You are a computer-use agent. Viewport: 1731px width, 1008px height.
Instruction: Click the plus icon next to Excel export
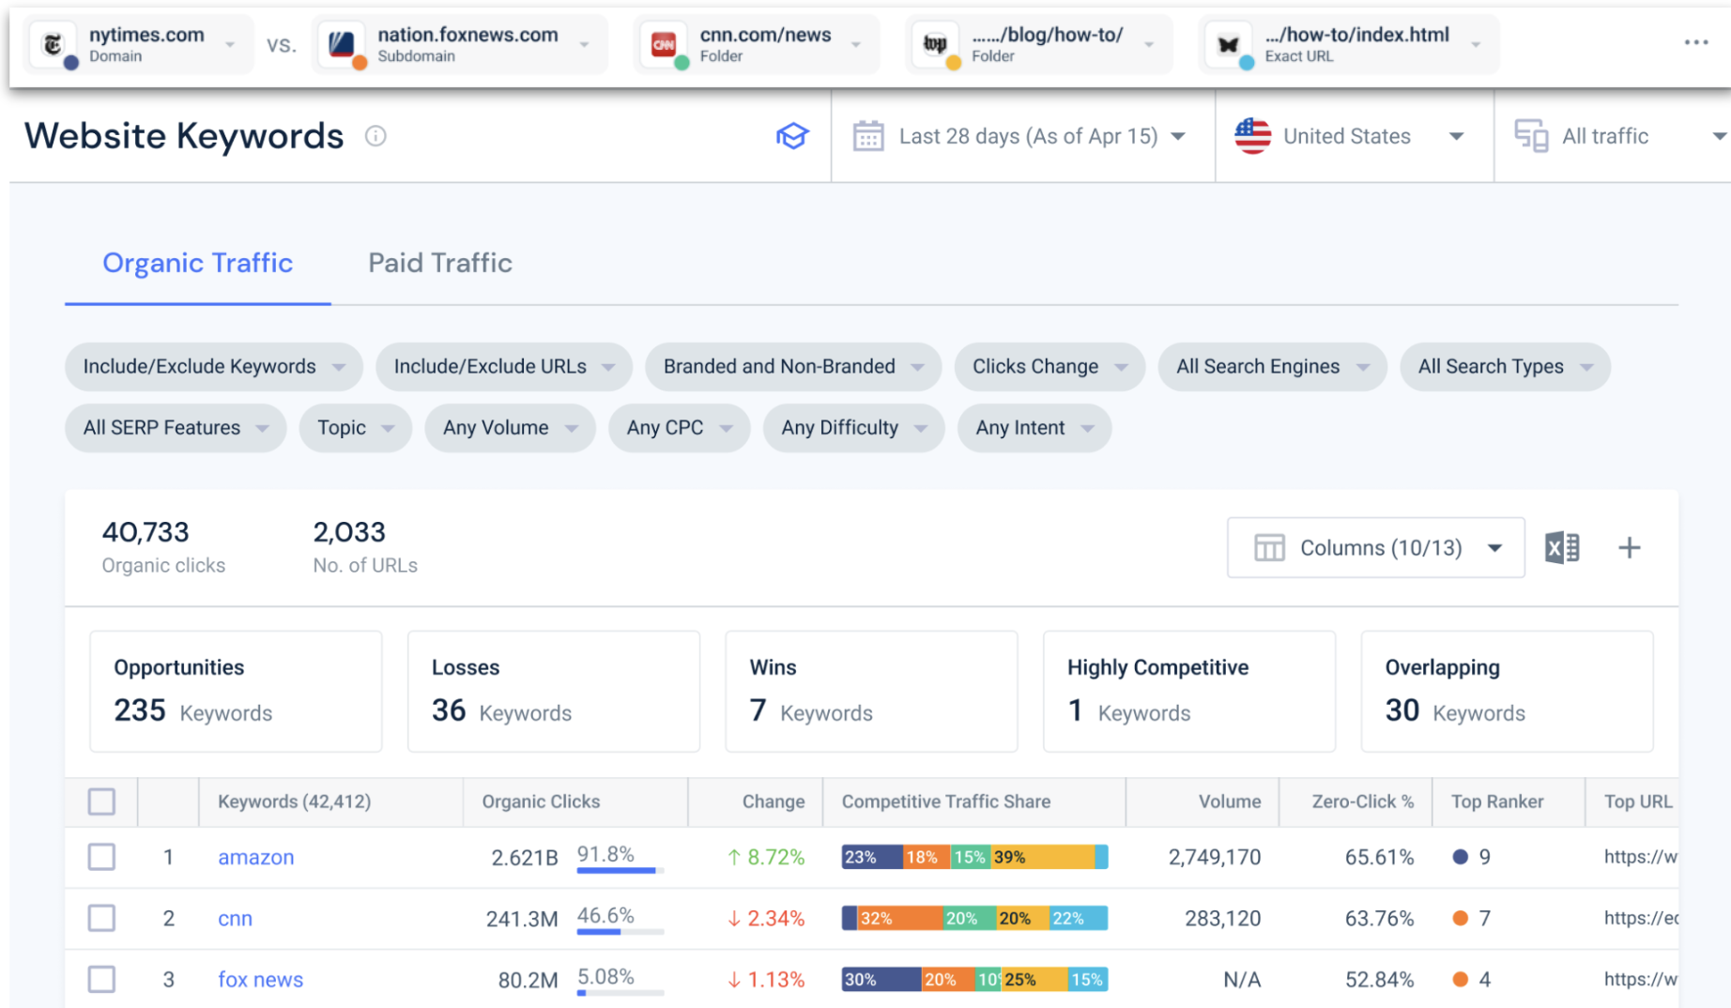(1630, 547)
